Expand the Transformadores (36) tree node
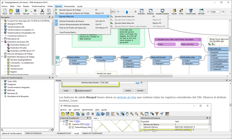The width and height of the screenshot is (232, 139). pyautogui.click(x=2, y=27)
